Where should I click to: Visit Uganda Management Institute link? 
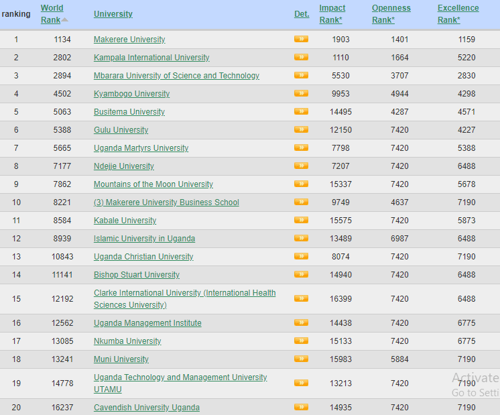(147, 323)
